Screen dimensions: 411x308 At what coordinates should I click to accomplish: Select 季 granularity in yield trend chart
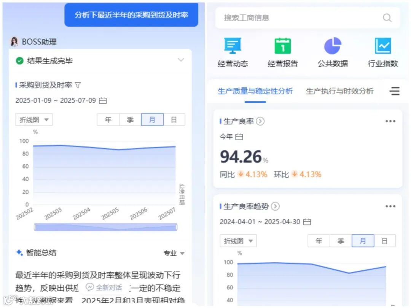click(341, 241)
